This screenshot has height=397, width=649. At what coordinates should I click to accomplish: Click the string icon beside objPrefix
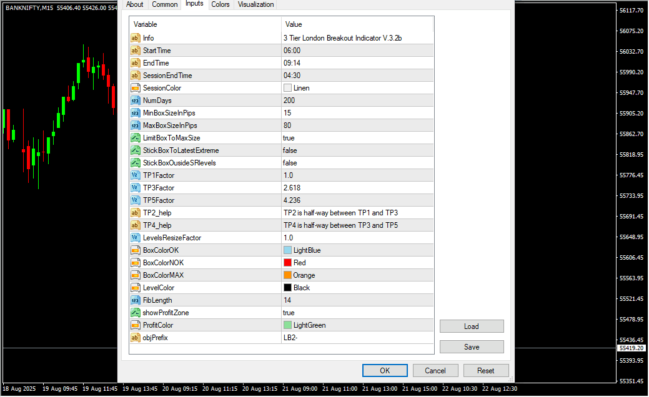[135, 338]
